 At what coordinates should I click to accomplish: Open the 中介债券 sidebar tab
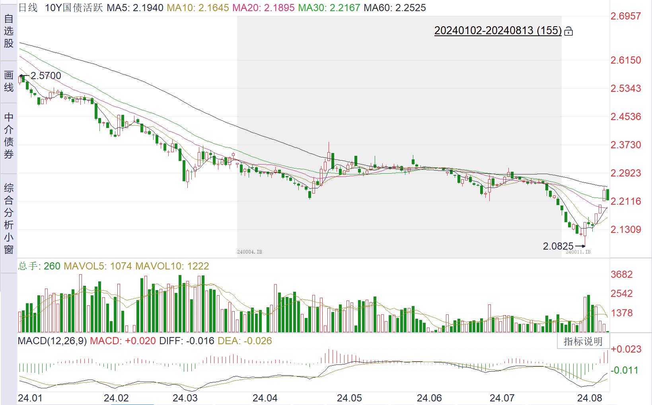(9, 136)
